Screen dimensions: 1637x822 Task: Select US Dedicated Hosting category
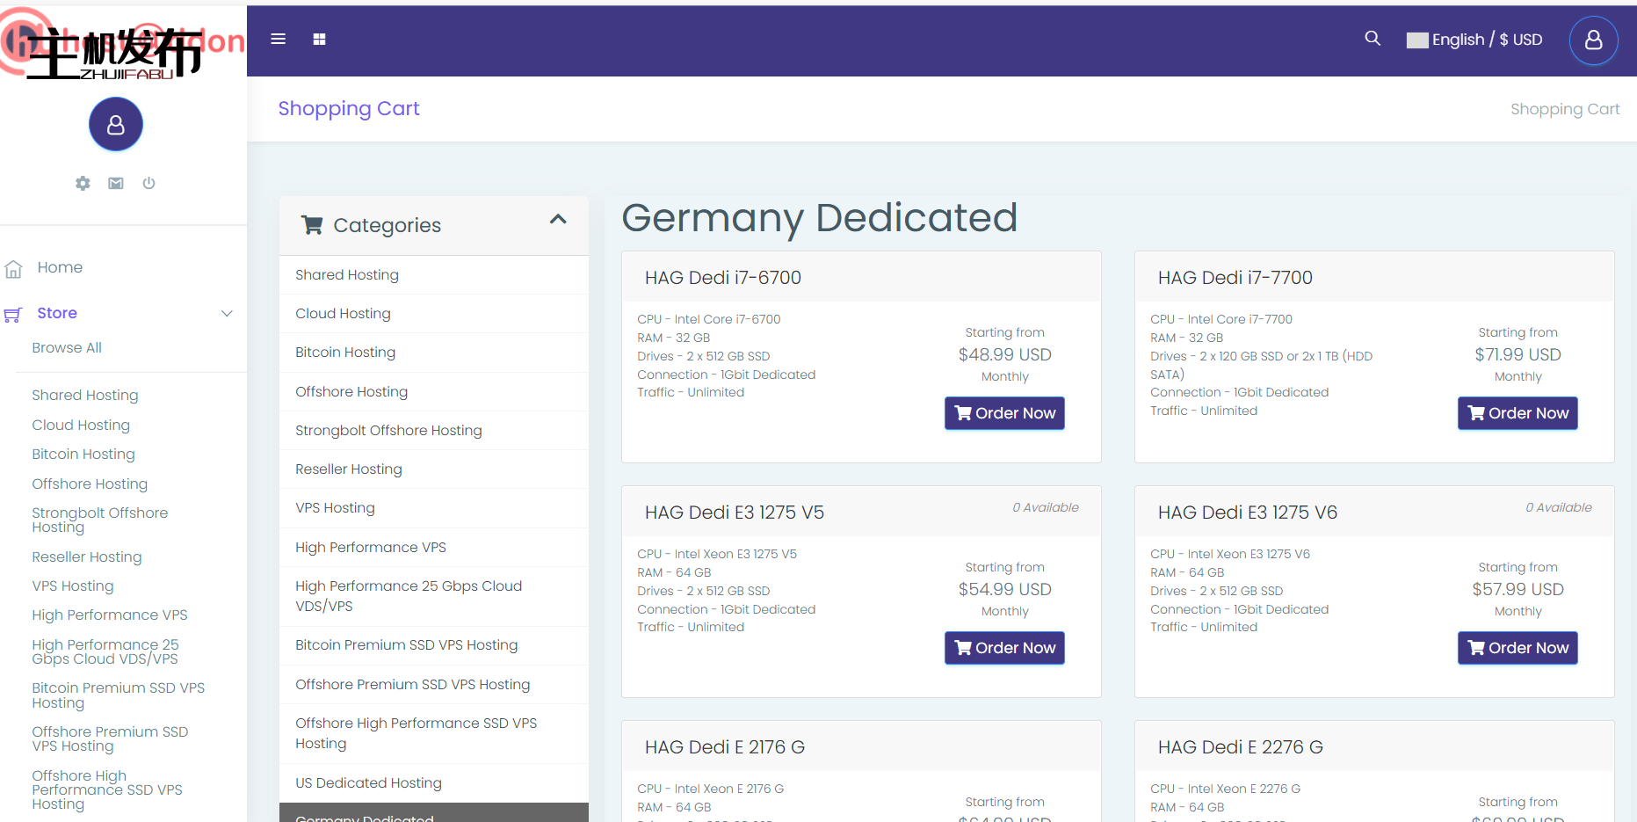pyautogui.click(x=368, y=783)
